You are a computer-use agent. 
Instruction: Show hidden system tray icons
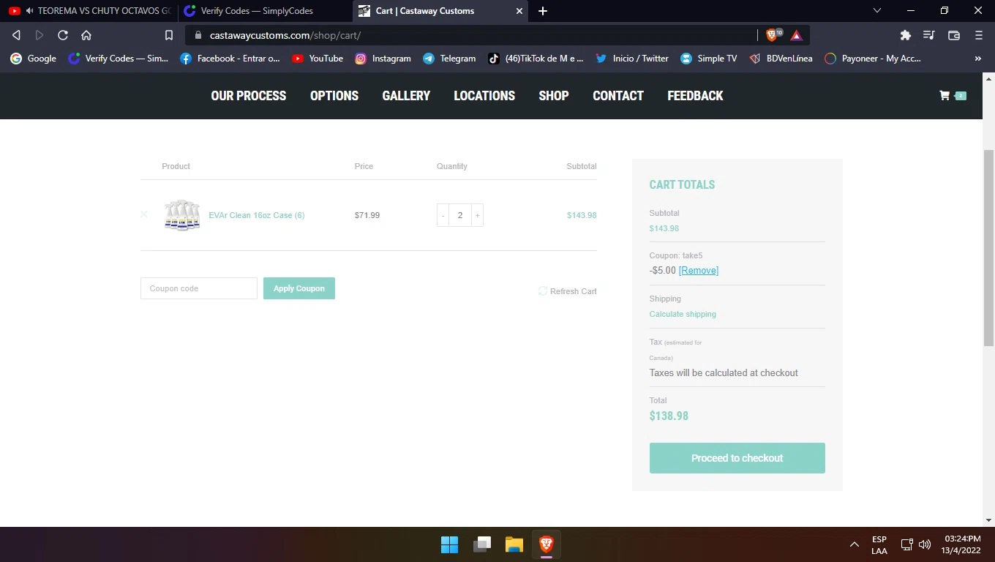pos(854,544)
